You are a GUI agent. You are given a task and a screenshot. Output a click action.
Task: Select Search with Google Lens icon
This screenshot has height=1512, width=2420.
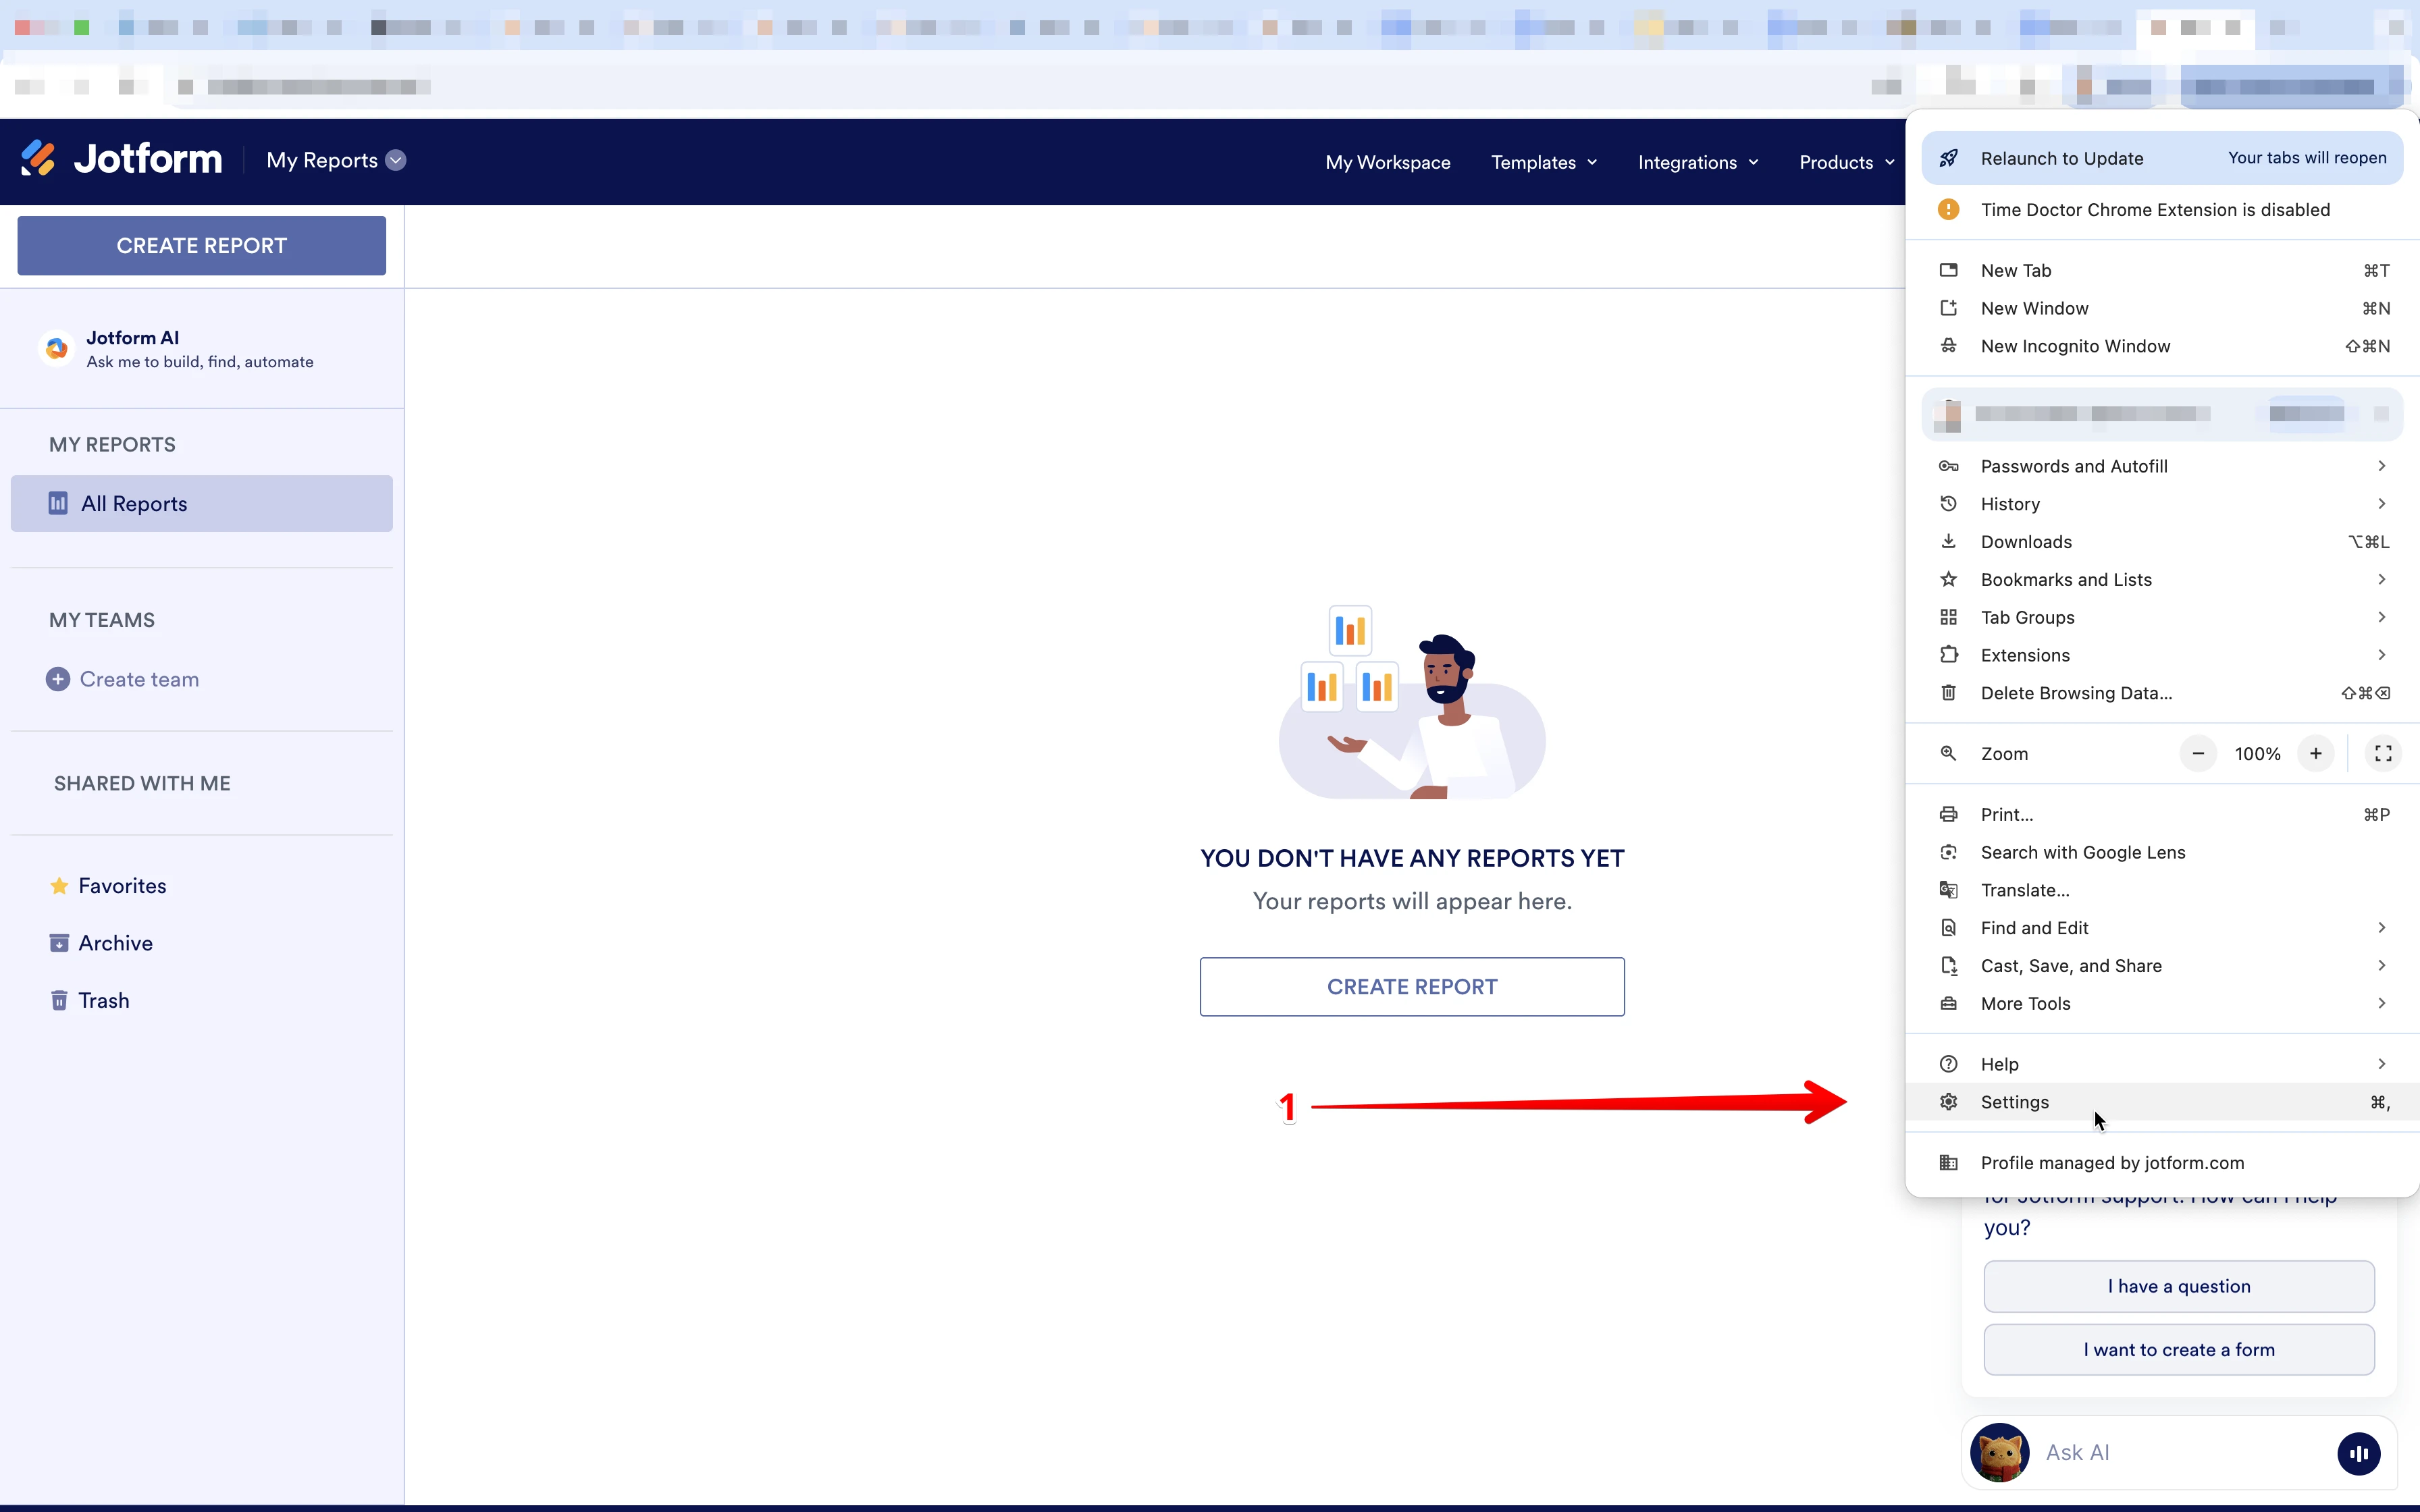1949,852
